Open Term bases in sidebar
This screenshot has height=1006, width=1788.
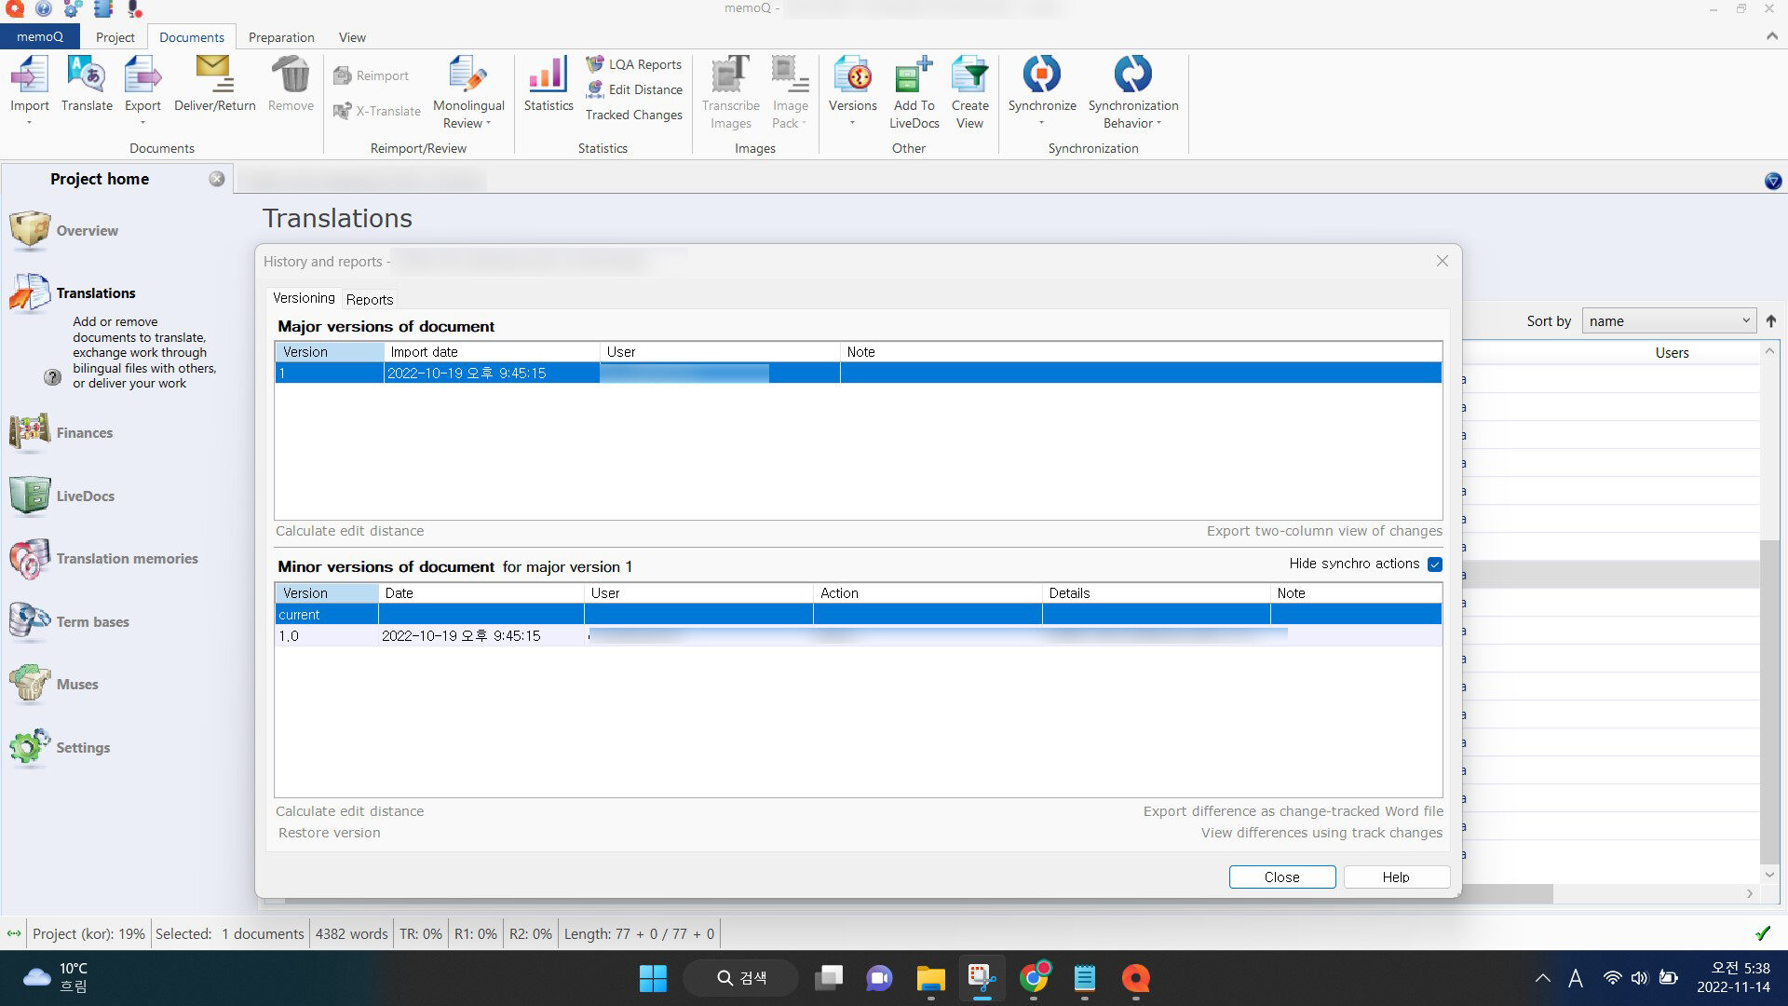pos(70,622)
